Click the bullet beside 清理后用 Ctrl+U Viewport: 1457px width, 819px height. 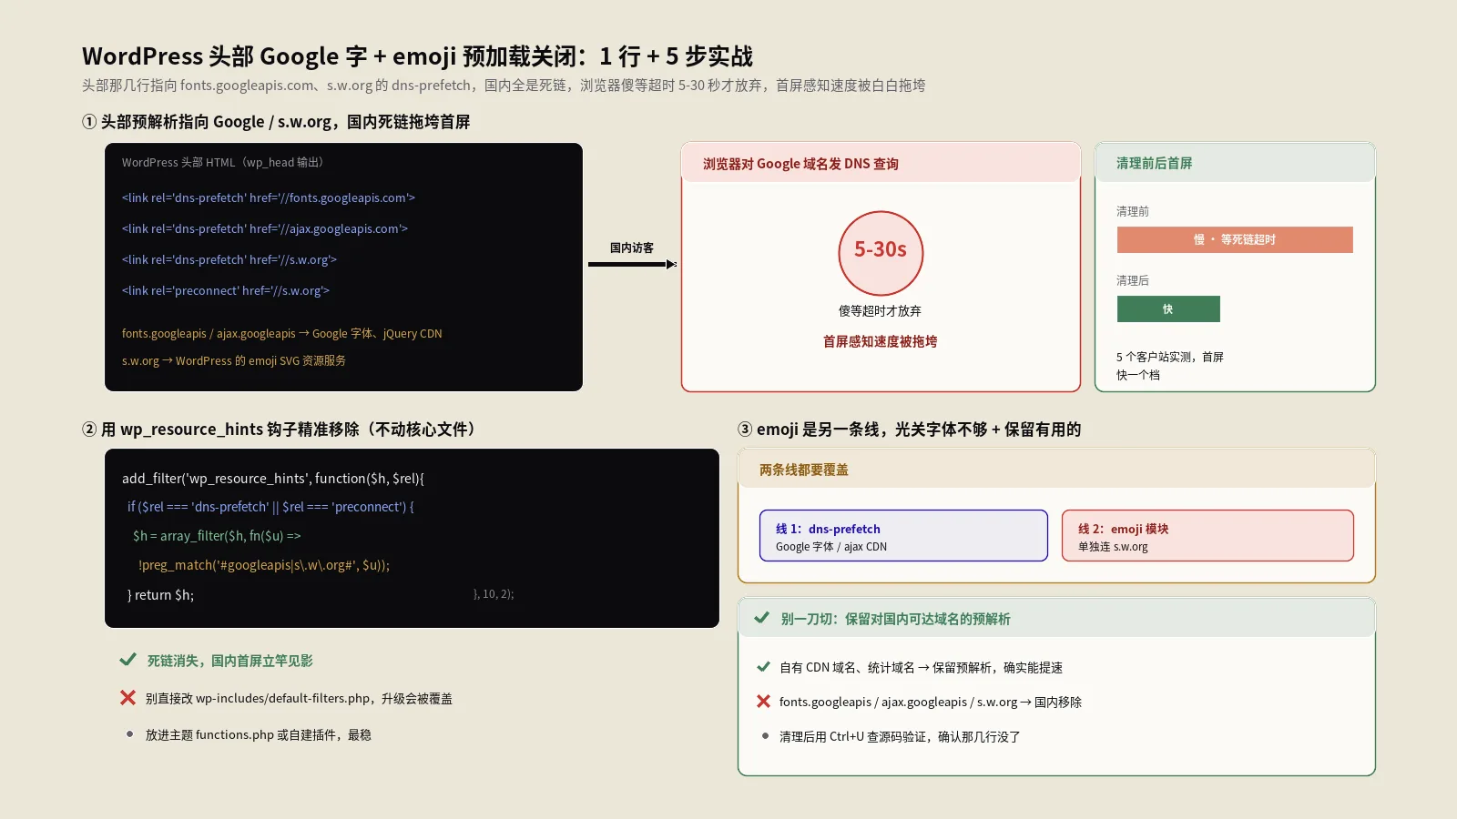tap(765, 735)
